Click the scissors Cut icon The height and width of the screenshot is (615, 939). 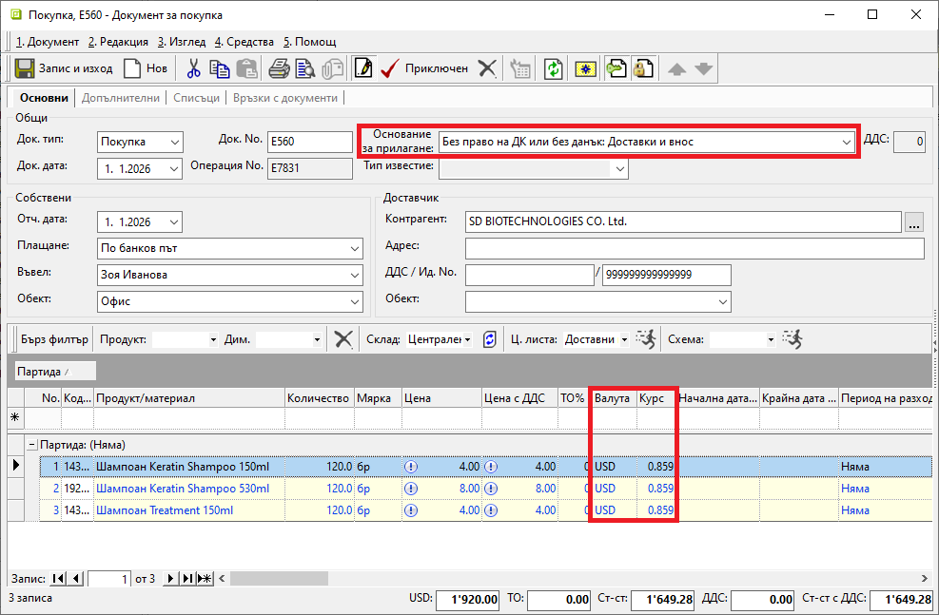coord(194,68)
